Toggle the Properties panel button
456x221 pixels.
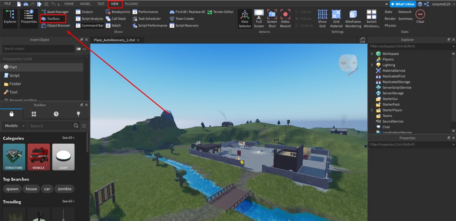click(29, 18)
